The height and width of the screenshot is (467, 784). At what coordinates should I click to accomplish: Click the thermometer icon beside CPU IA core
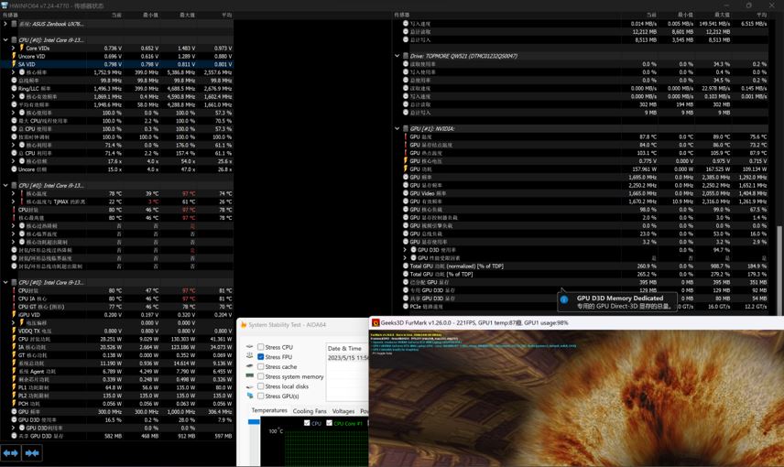[x=14, y=299]
